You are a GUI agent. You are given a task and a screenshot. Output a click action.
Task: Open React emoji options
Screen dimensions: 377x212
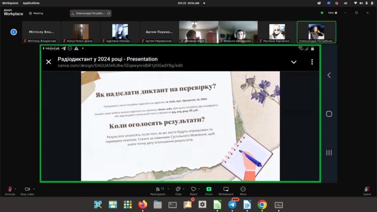click(194, 191)
